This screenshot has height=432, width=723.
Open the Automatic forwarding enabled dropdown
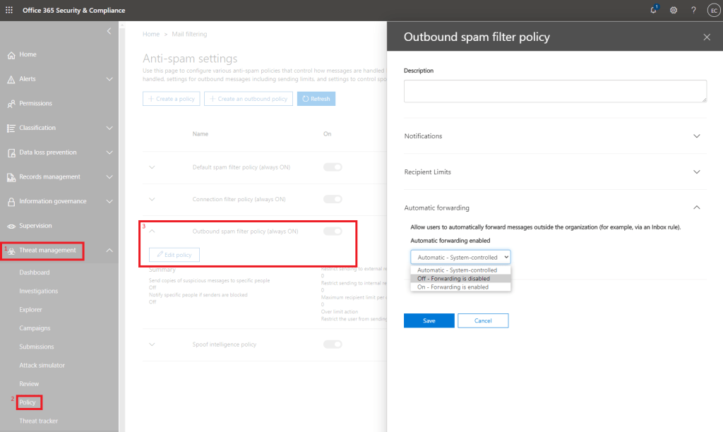point(460,258)
